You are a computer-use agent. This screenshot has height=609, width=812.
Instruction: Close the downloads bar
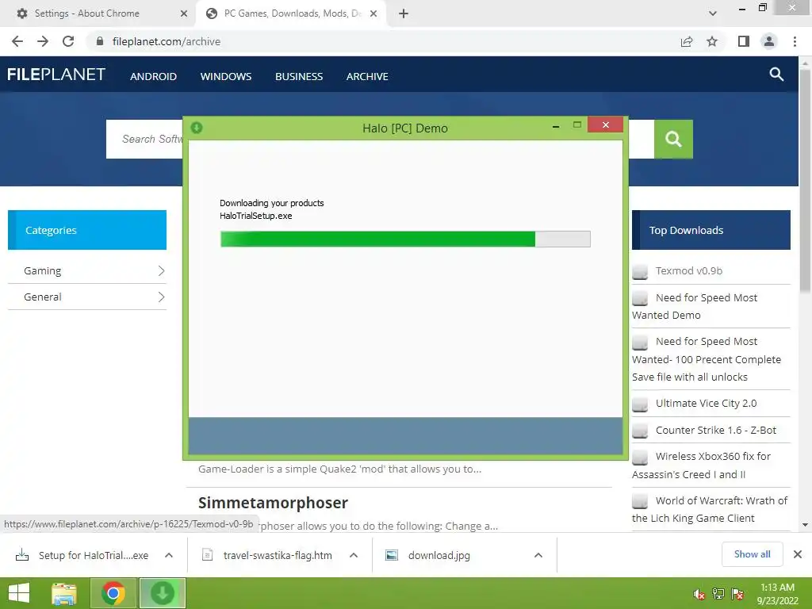(798, 554)
